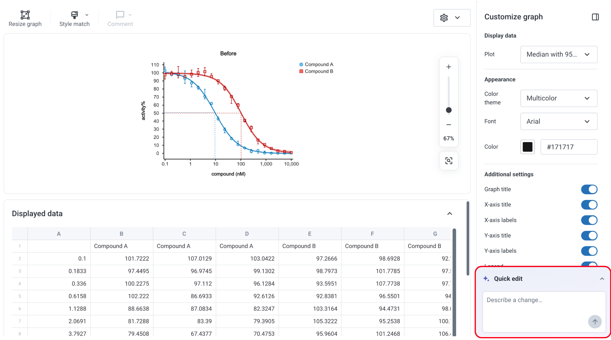This screenshot has width=611, height=340.
Task: Toggle the Graph title switch
Action: click(589, 190)
